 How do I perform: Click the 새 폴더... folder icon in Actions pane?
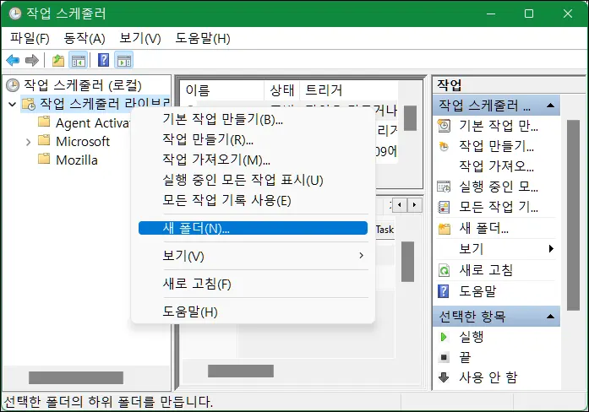coord(444,228)
